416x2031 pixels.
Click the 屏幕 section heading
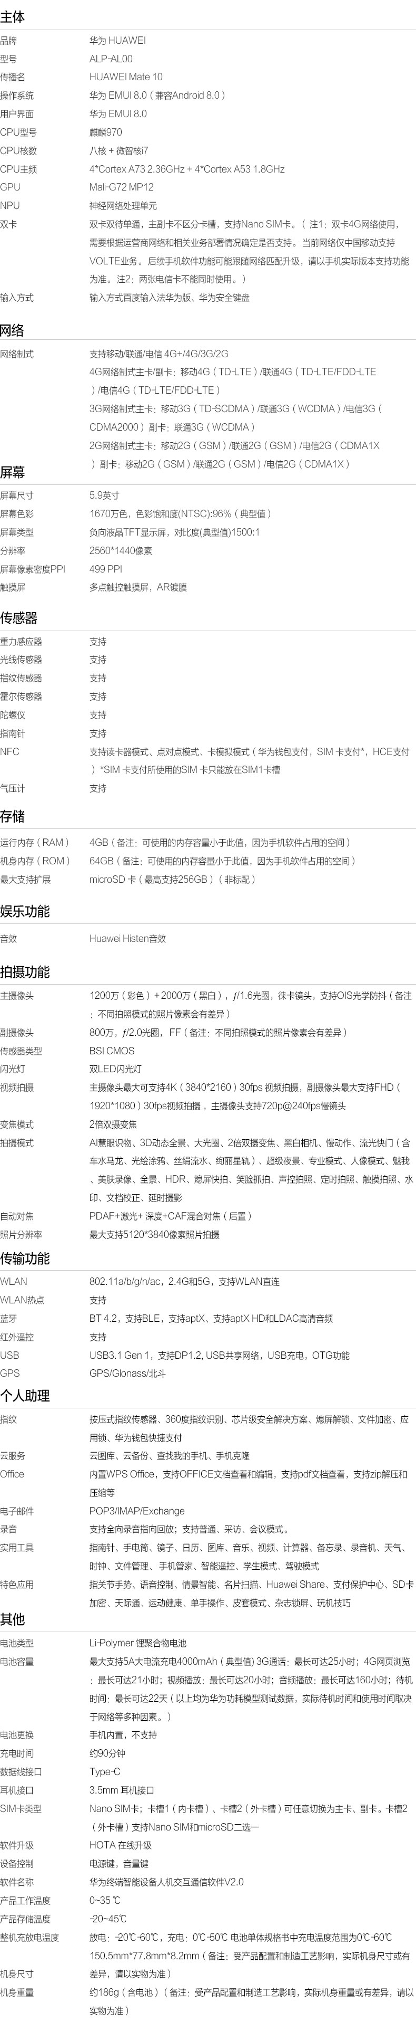click(13, 472)
